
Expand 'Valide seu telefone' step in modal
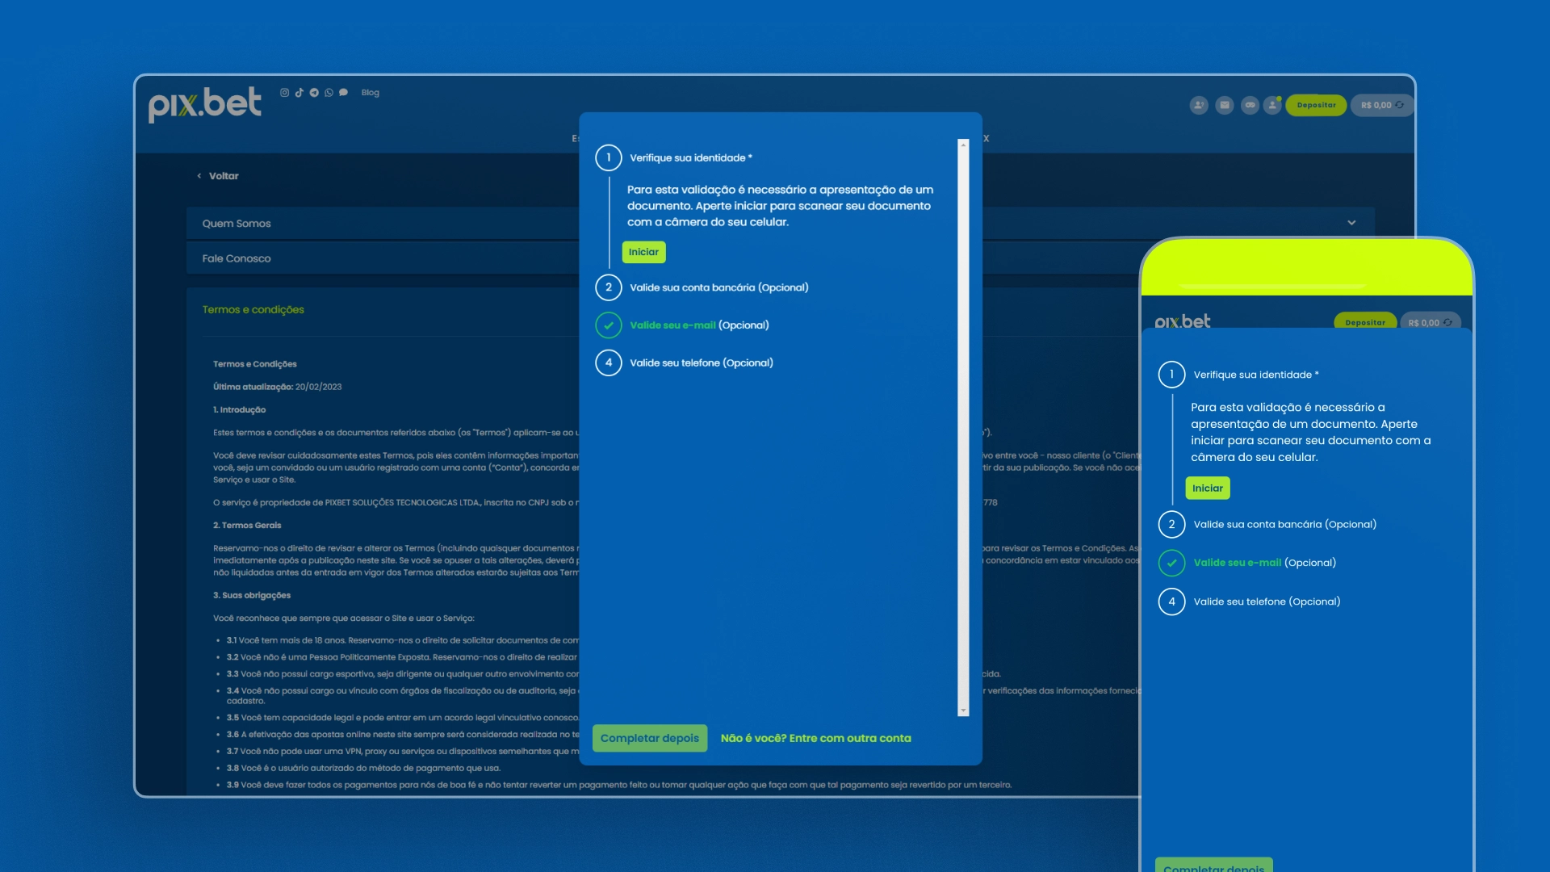[701, 363]
